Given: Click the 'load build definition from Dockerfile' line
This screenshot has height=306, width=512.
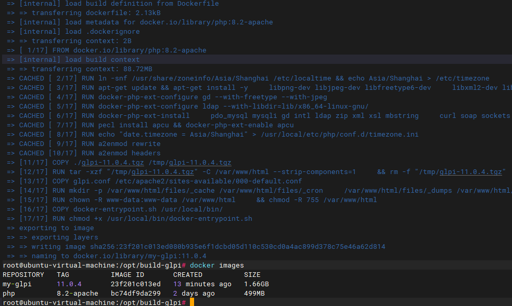Looking at the screenshot, I should tap(113, 4).
